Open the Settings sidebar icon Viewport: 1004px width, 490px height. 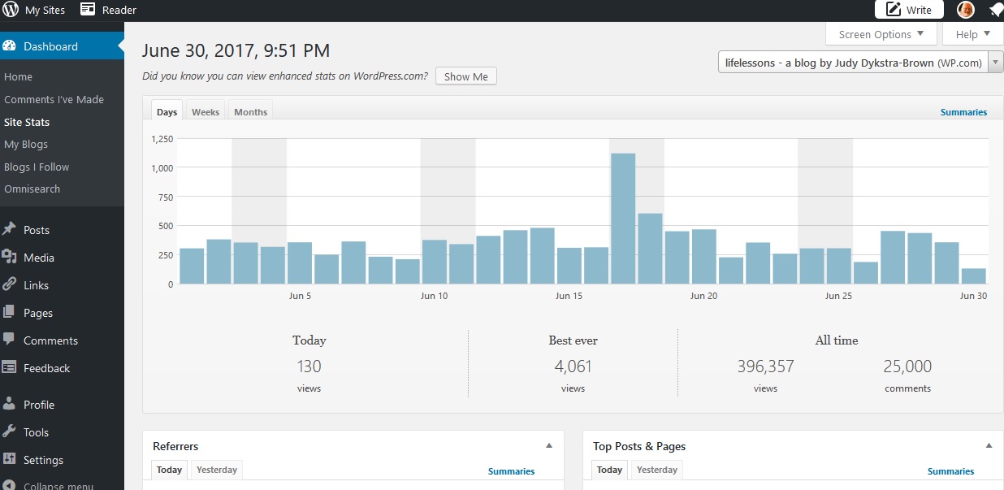(9, 460)
